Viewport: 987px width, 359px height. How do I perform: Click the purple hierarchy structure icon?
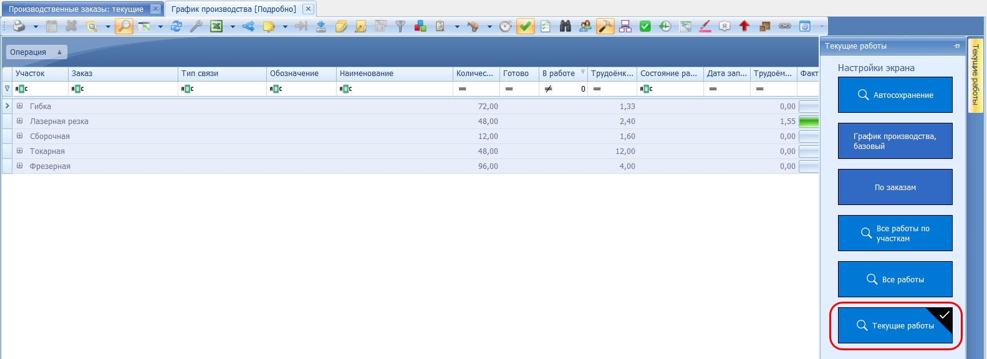click(625, 26)
